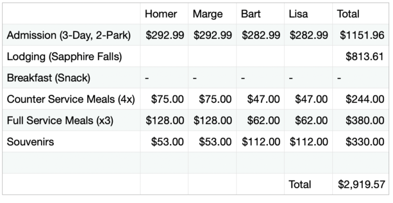Viewport: 393px width, 203px height.
Task: Select the $380.00 full service total
Action: [360, 120]
